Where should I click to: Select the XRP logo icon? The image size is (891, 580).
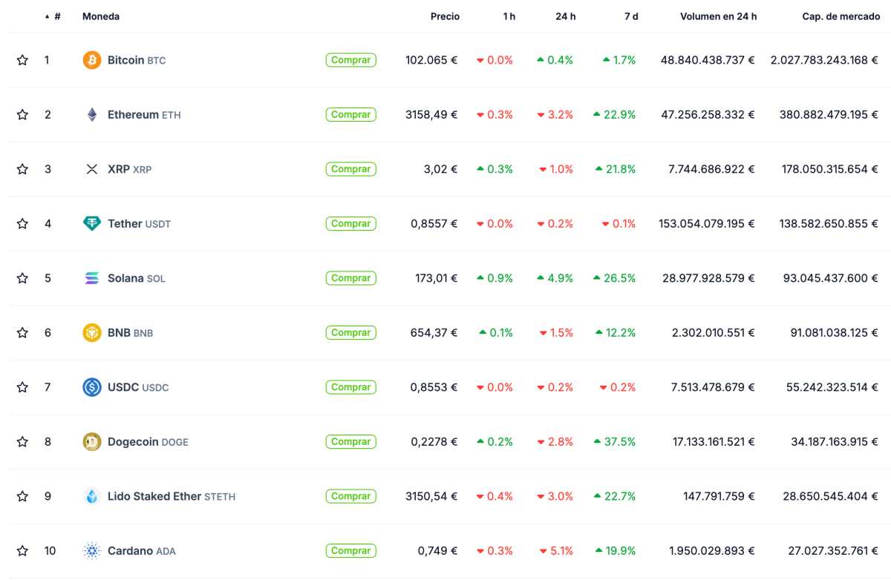(x=91, y=169)
